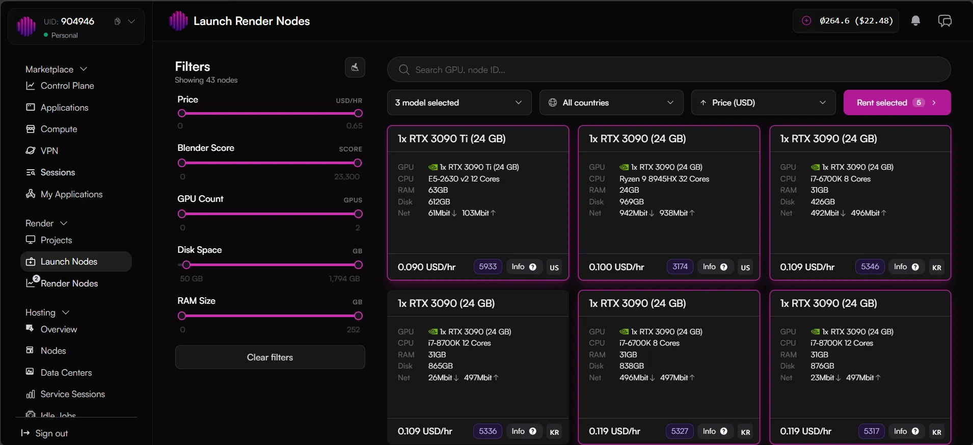Select the i7-6700K node at 0.119 USD/hr
Viewport: 973px width, 445px height.
669,367
